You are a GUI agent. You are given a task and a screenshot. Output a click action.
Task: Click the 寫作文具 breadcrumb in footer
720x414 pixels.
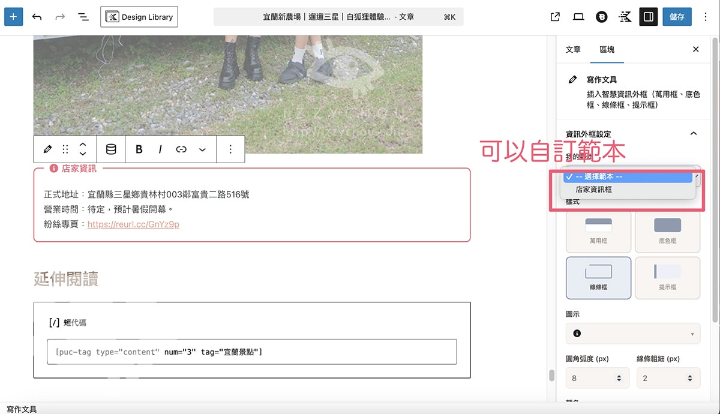22,409
